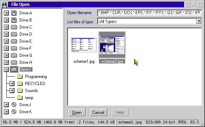Select Drive H in the tree
The image size is (205, 127).
(25, 62)
